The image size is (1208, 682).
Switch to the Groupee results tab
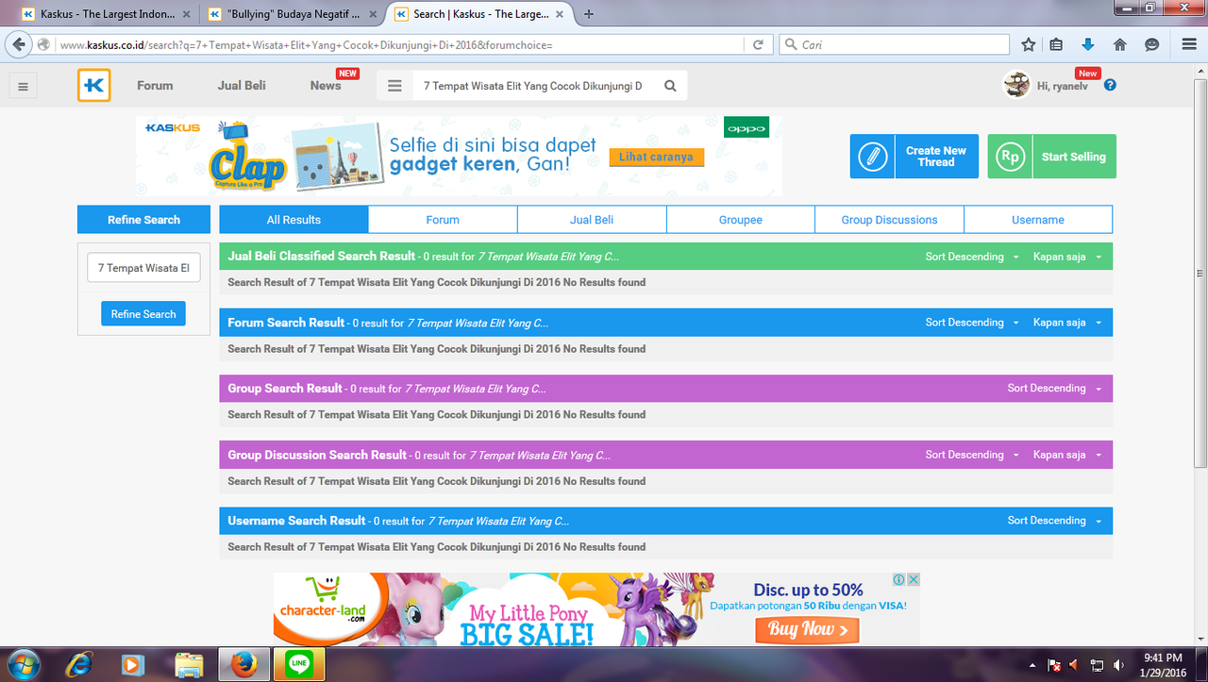741,220
